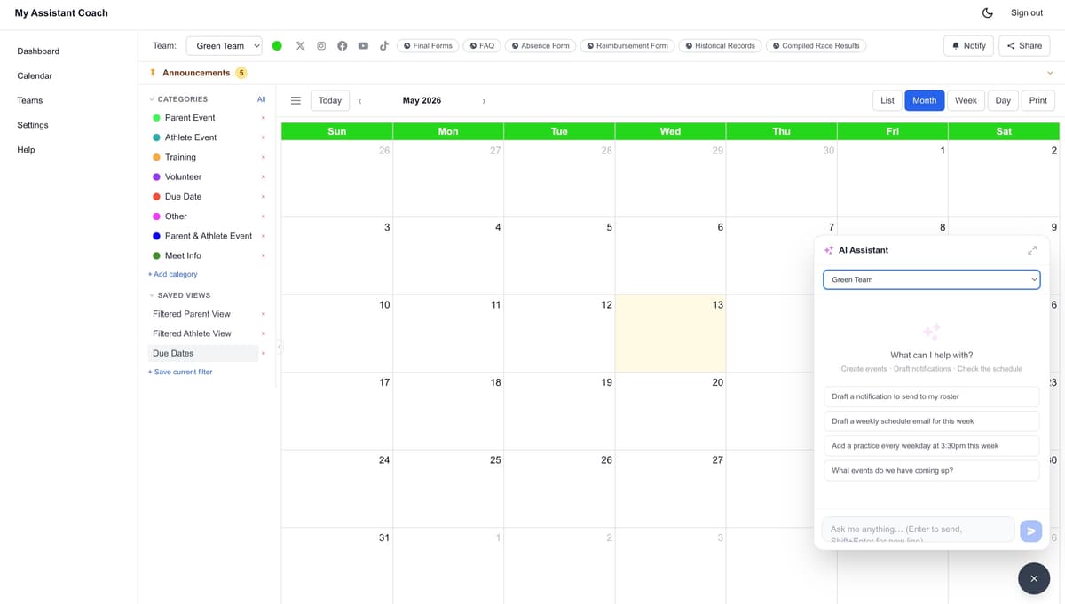This screenshot has width=1065, height=604.
Task: Collapse the SAVED VIEWS section
Action: point(179,295)
